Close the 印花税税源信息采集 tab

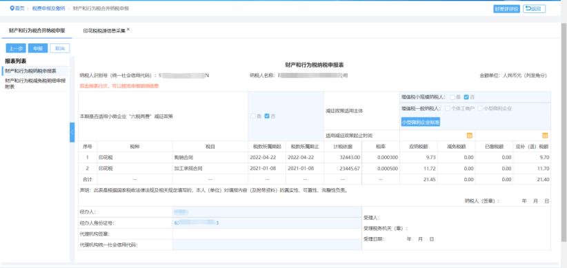128,29
